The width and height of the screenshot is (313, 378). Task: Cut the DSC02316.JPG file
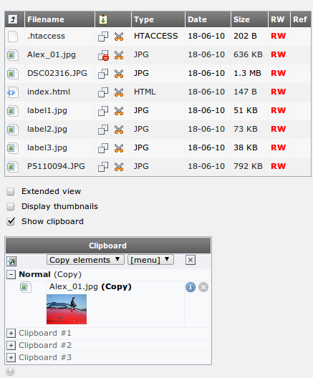pos(119,74)
